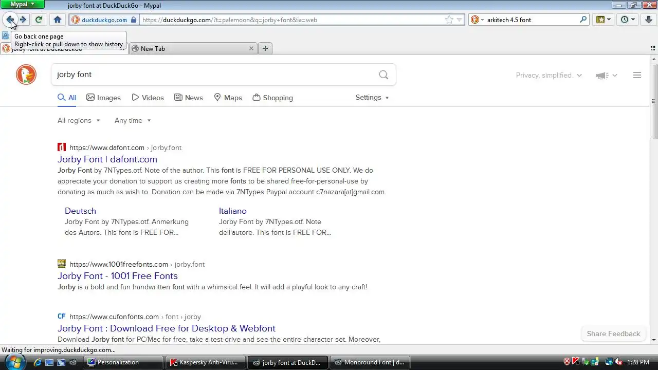Open the Deutsch sublink
658x370 pixels.
click(80, 211)
